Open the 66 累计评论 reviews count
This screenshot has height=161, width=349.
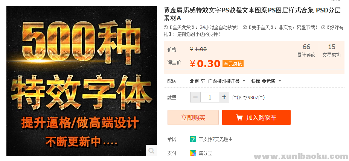click(x=306, y=51)
